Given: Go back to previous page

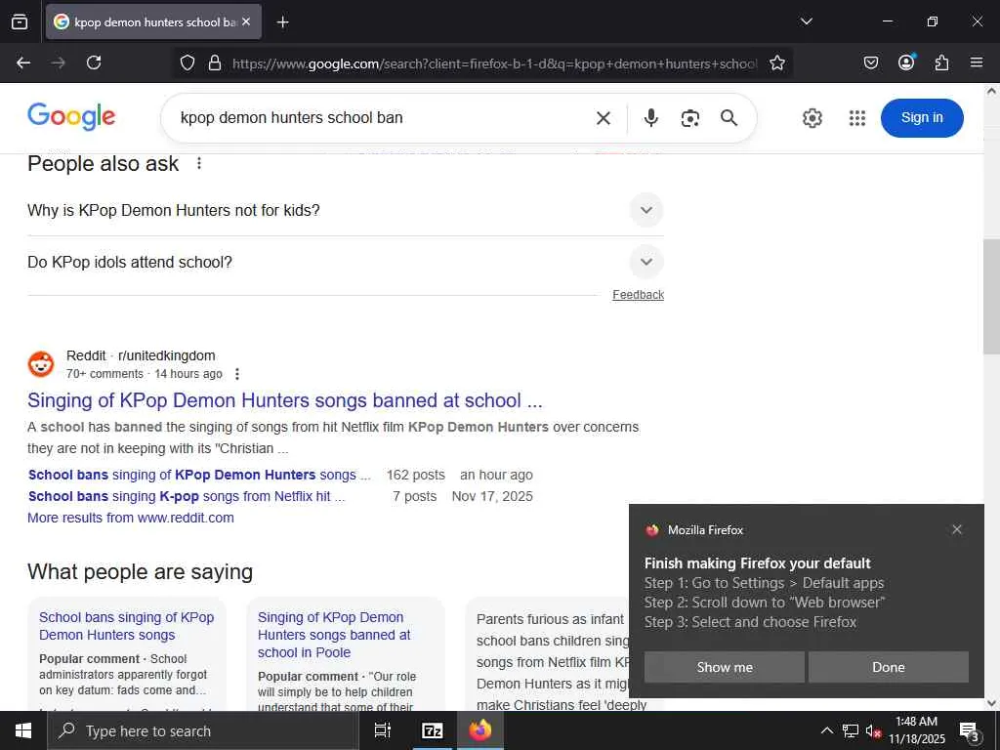Looking at the screenshot, I should tap(23, 62).
